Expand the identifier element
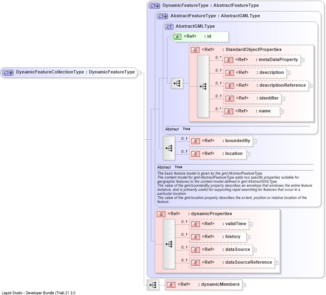Image resolution: width=326 pixels, height=295 pixels. [x=283, y=99]
